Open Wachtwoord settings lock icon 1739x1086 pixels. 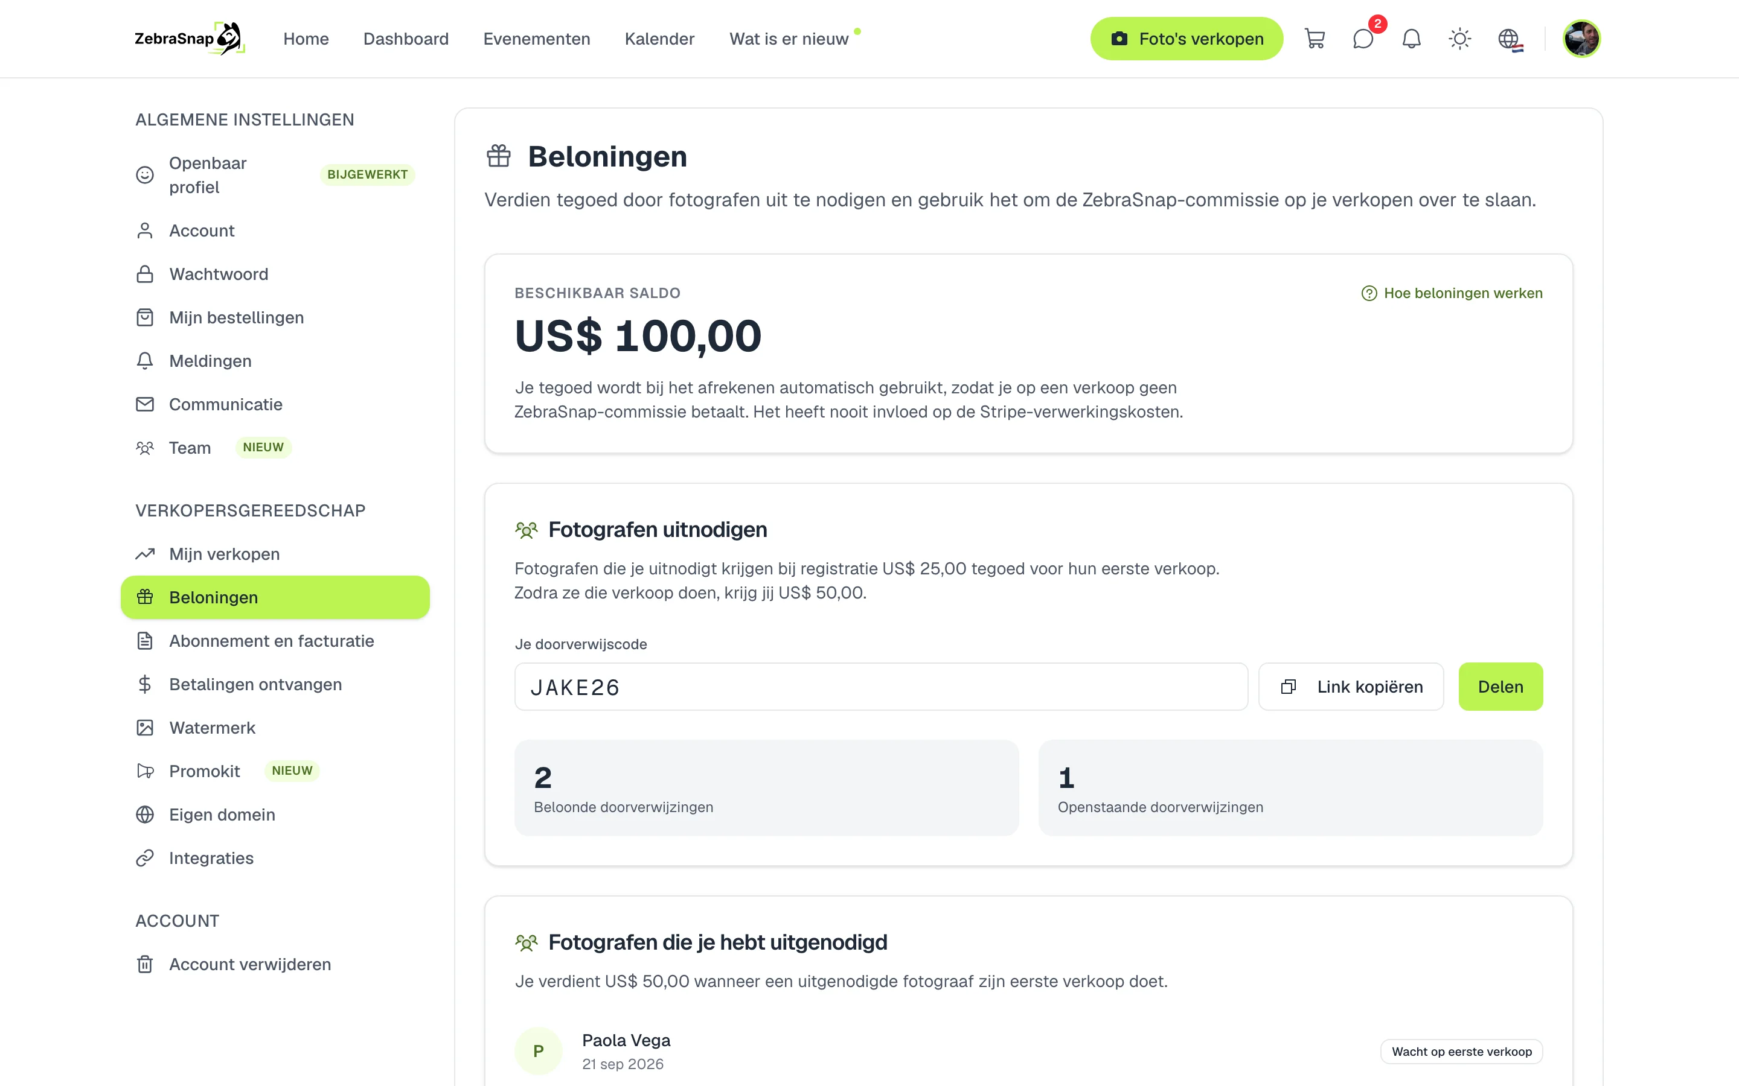pyautogui.click(x=145, y=275)
